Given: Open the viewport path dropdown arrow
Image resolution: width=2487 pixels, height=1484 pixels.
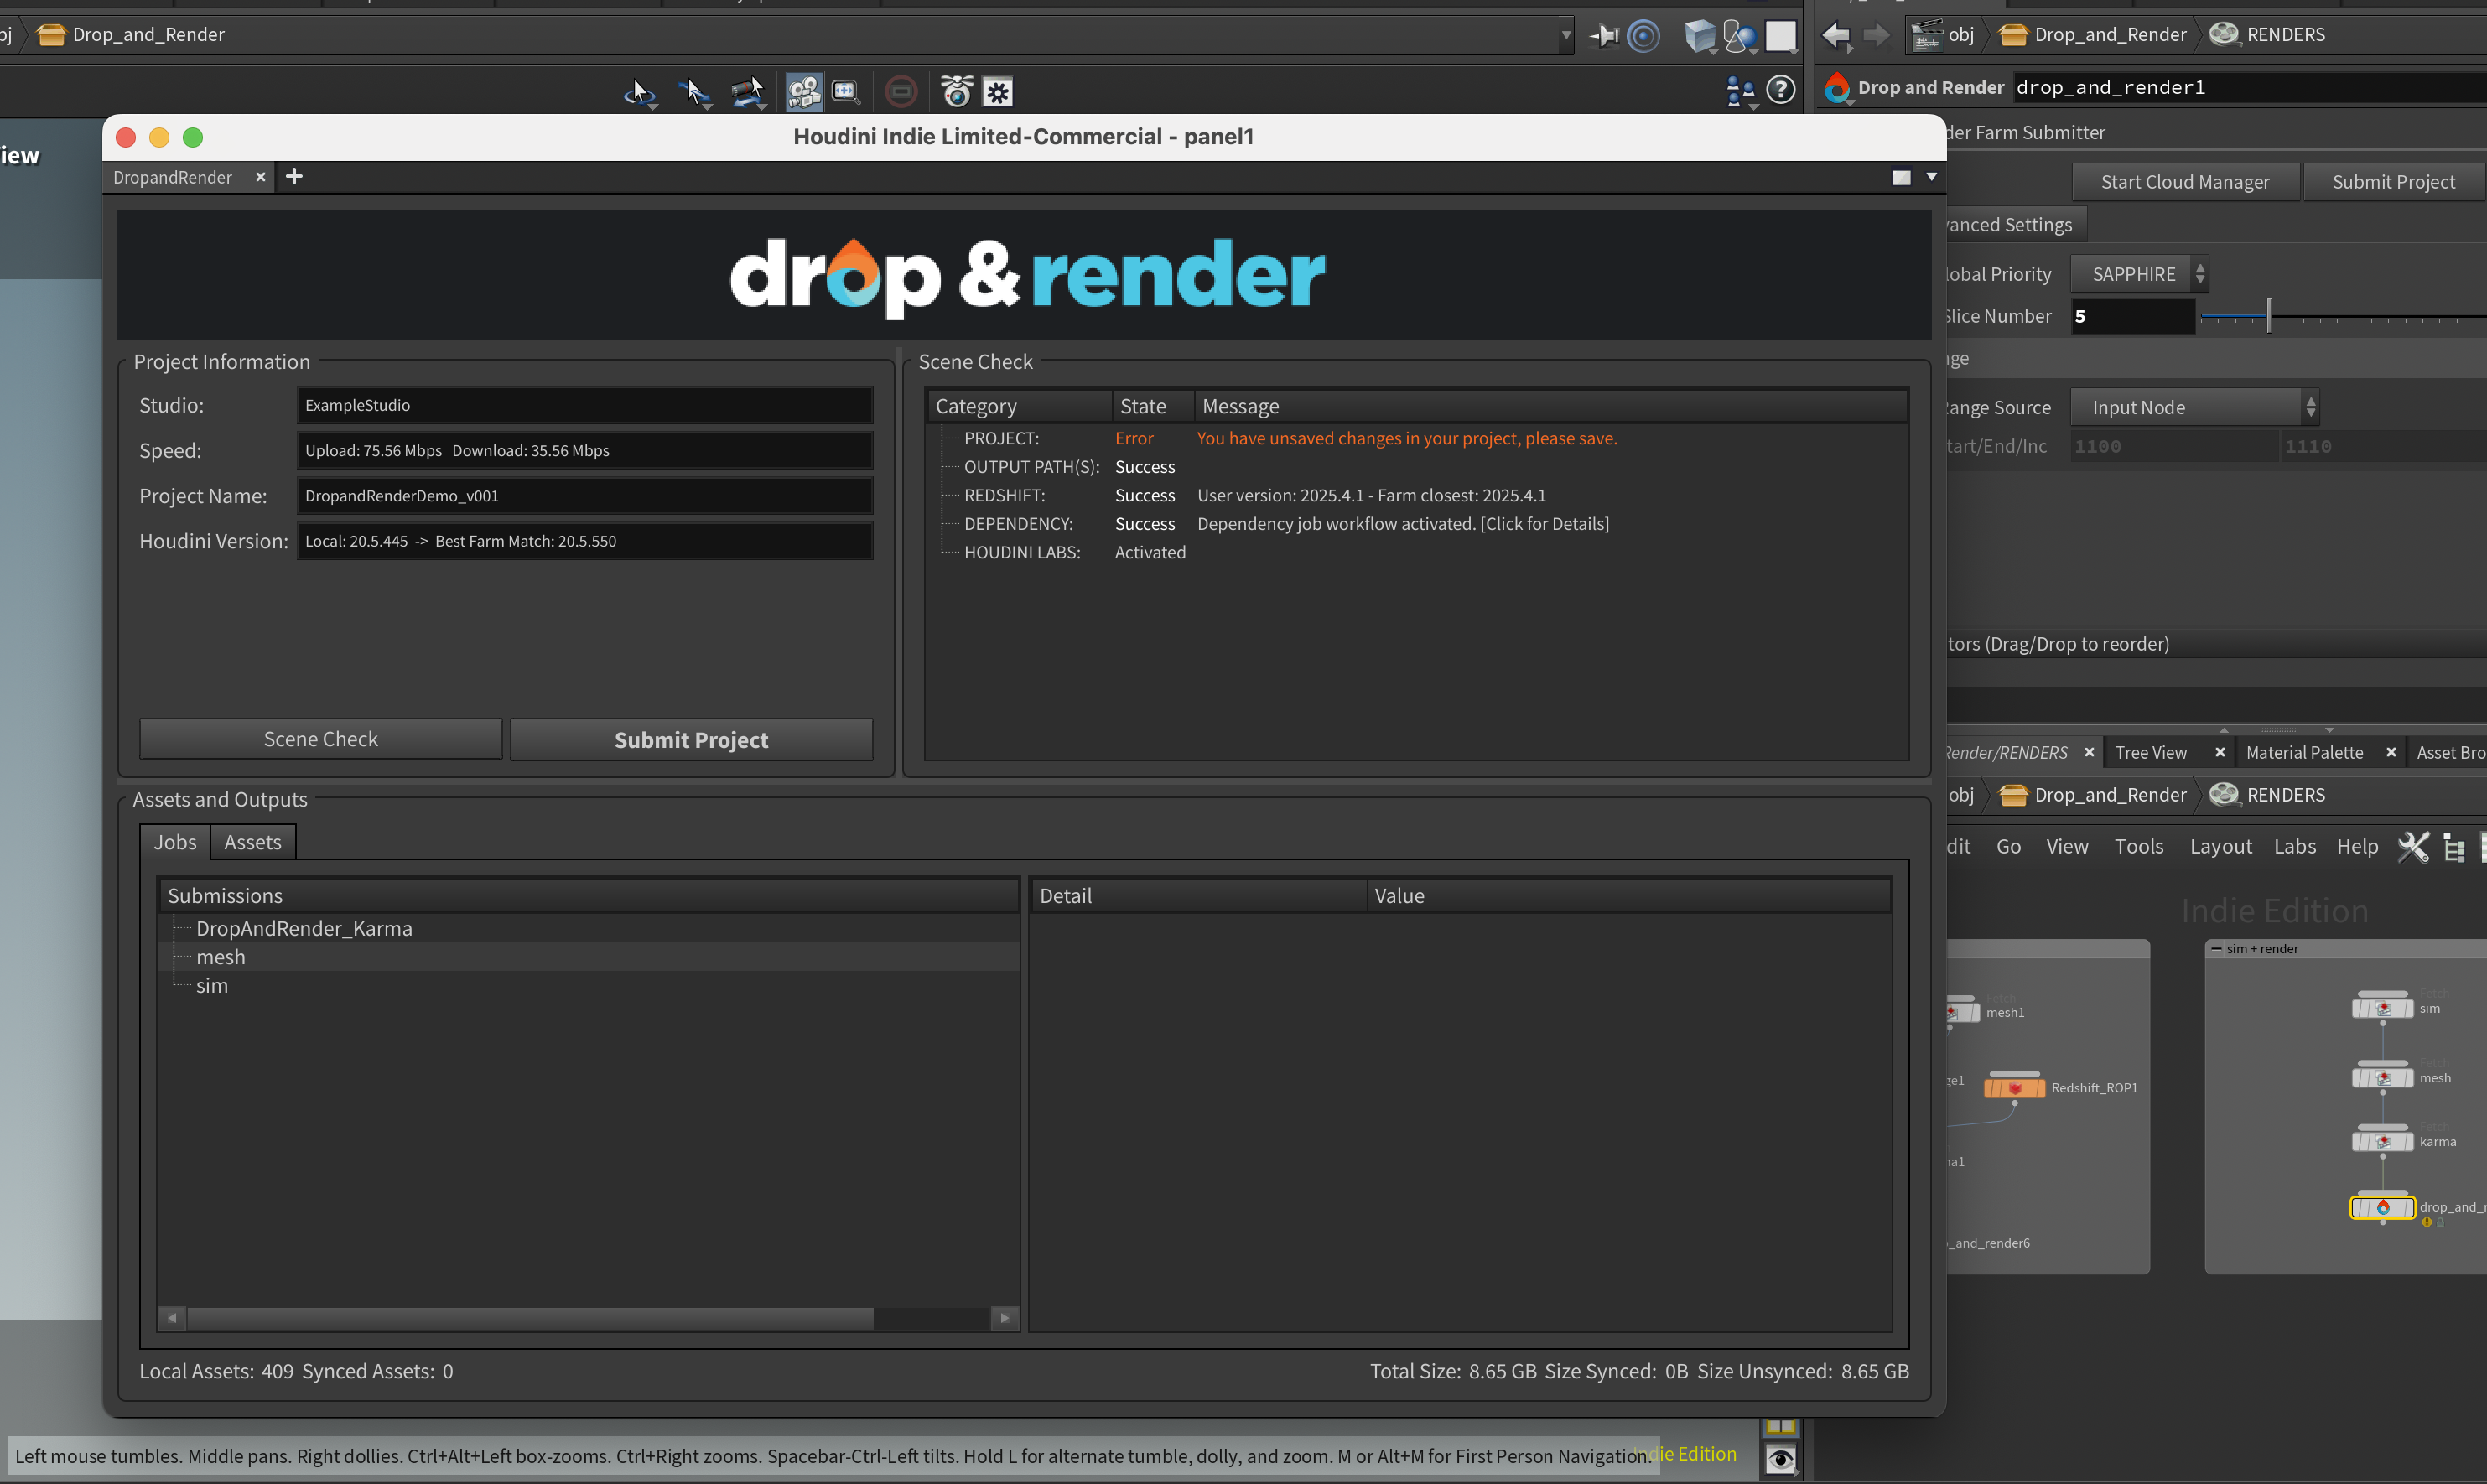Looking at the screenshot, I should (x=1566, y=35).
